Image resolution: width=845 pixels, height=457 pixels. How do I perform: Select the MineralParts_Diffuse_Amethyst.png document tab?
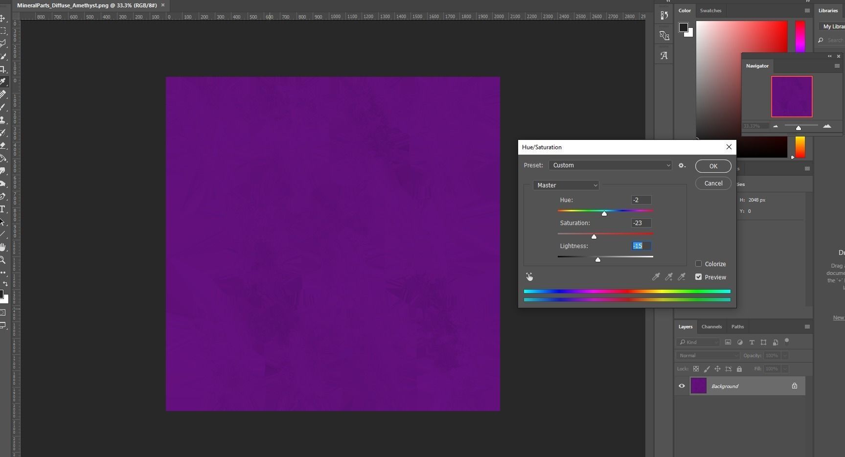click(87, 5)
